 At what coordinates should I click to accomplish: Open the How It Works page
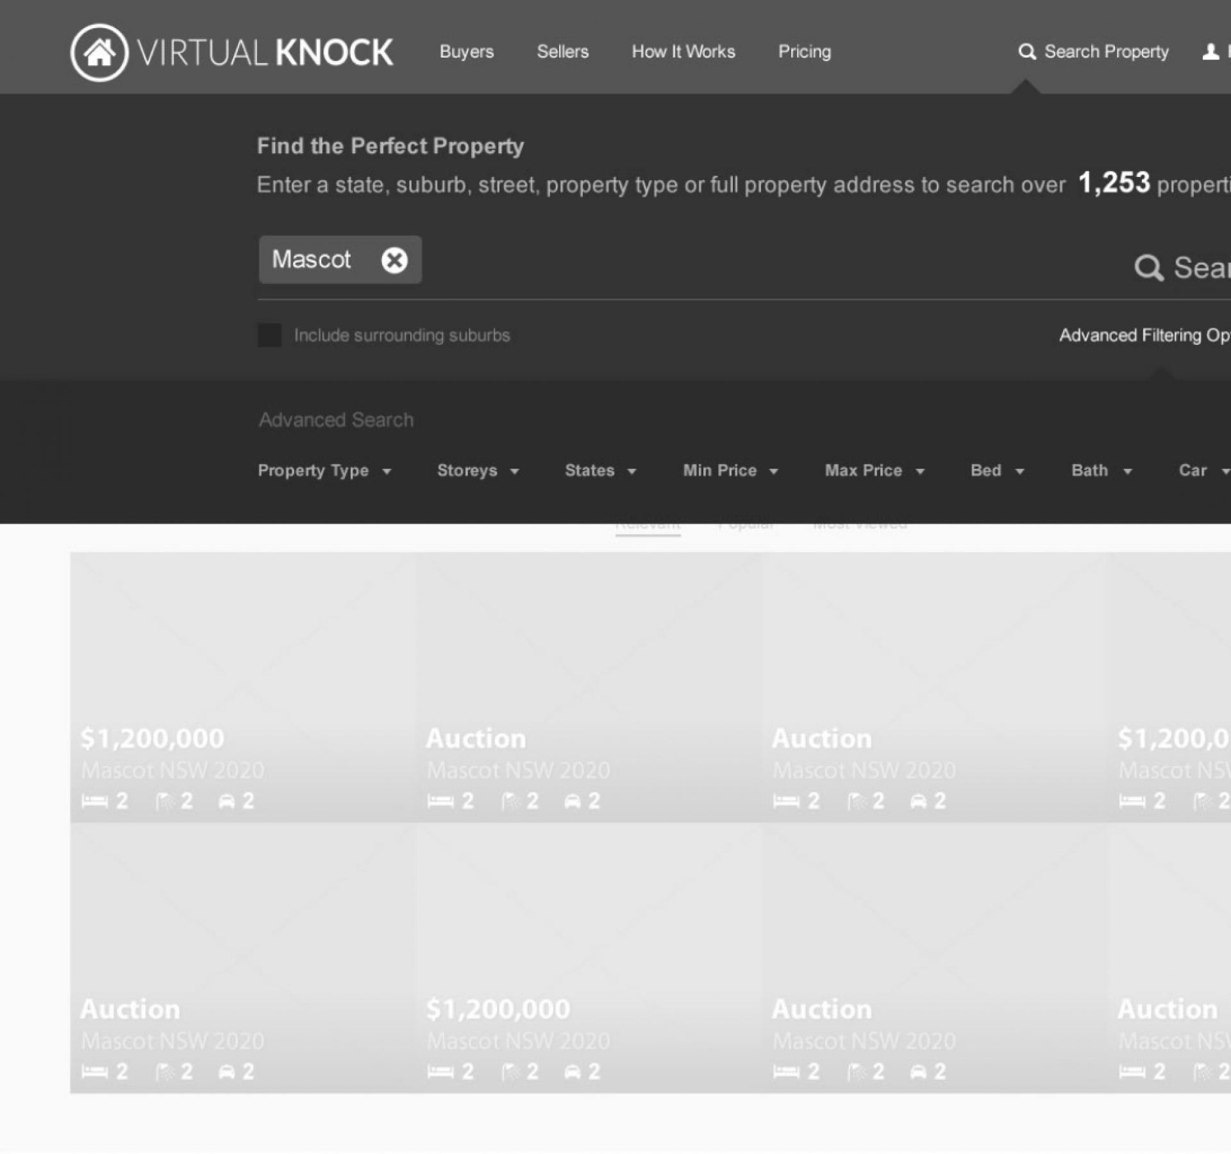tap(683, 52)
